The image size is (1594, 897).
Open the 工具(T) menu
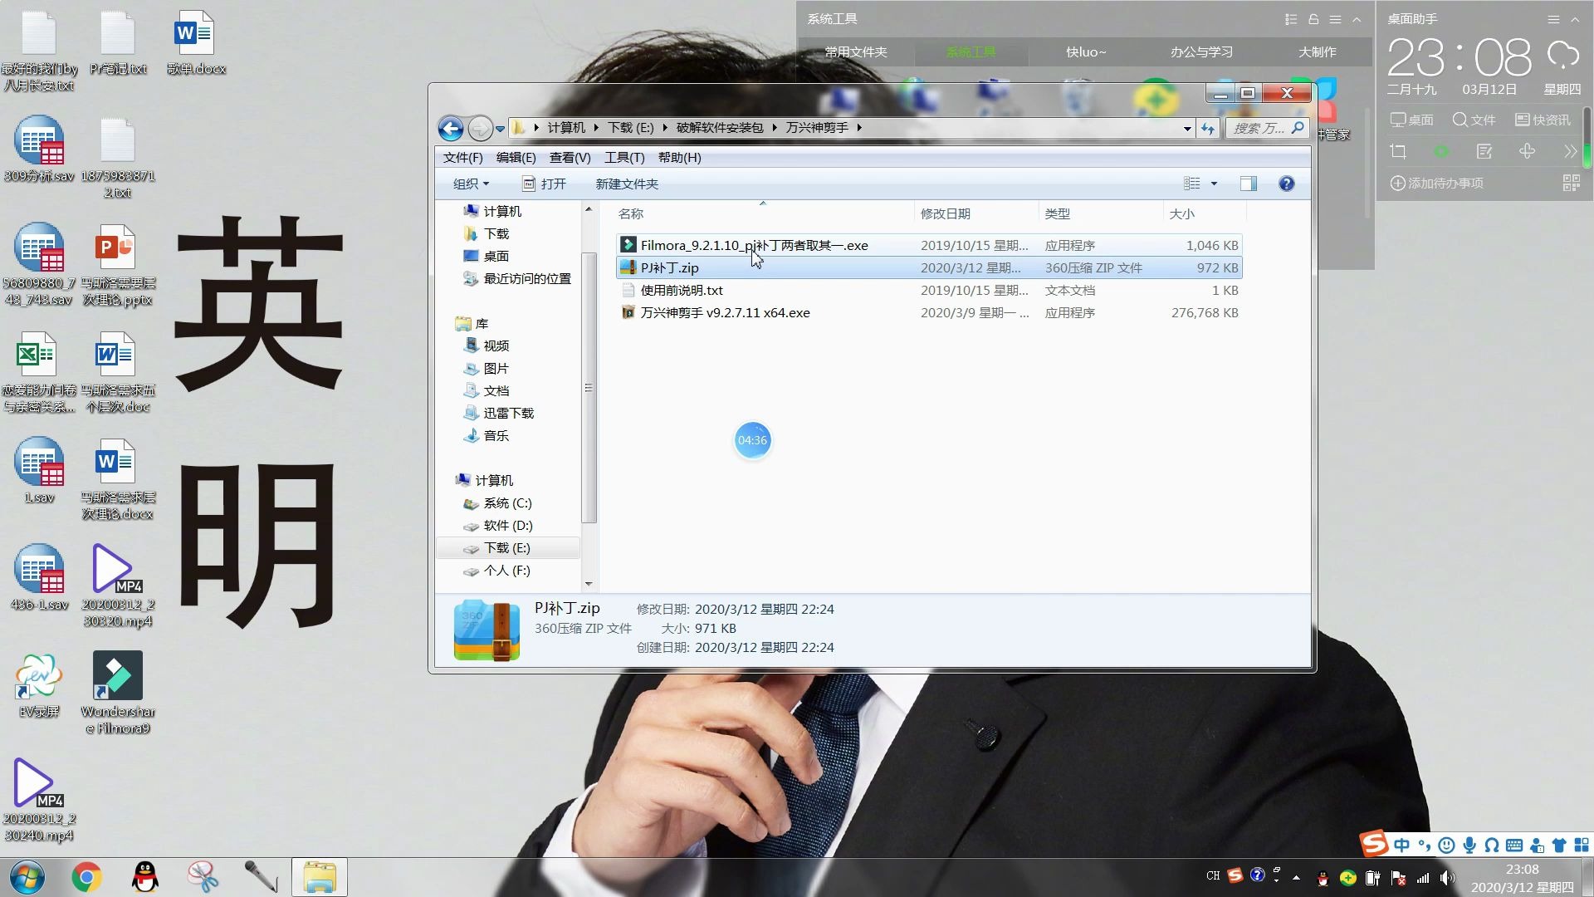click(x=624, y=158)
